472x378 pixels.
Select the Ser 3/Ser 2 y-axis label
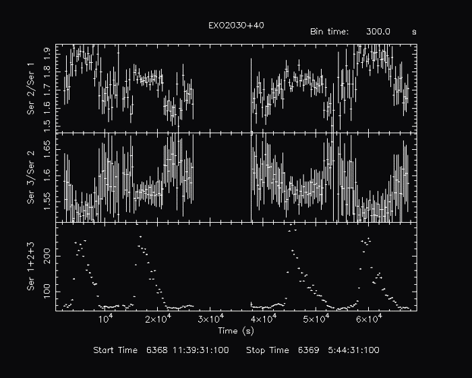[x=30, y=178]
